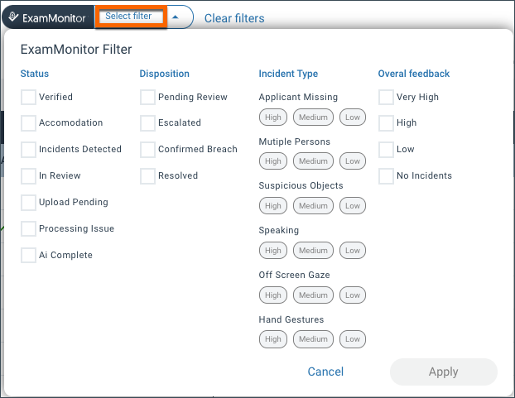Check the Verified status checkbox
The width and height of the screenshot is (515, 398).
point(28,97)
